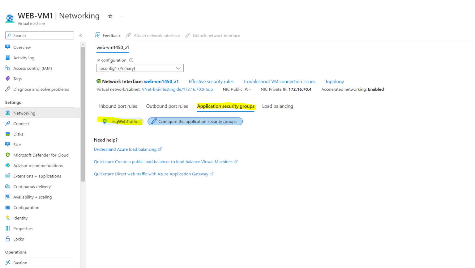Open Effective security rules link
Screen dimensions: 475x268
[x=211, y=82]
